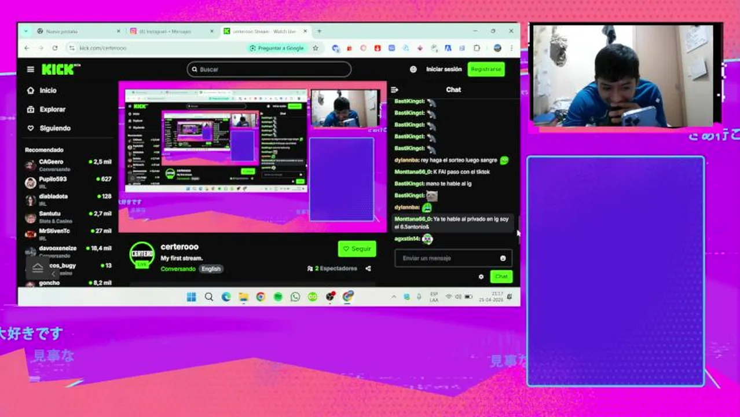Click Preguntar a Google button
This screenshot has height=417, width=740.
277,48
